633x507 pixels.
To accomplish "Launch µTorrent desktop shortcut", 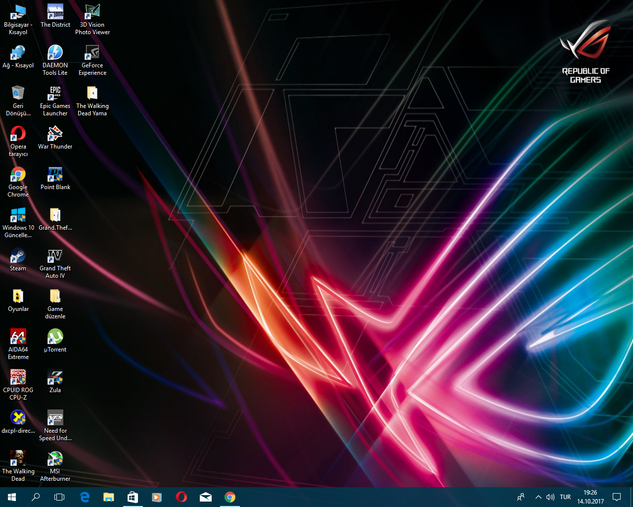I will click(x=55, y=341).
